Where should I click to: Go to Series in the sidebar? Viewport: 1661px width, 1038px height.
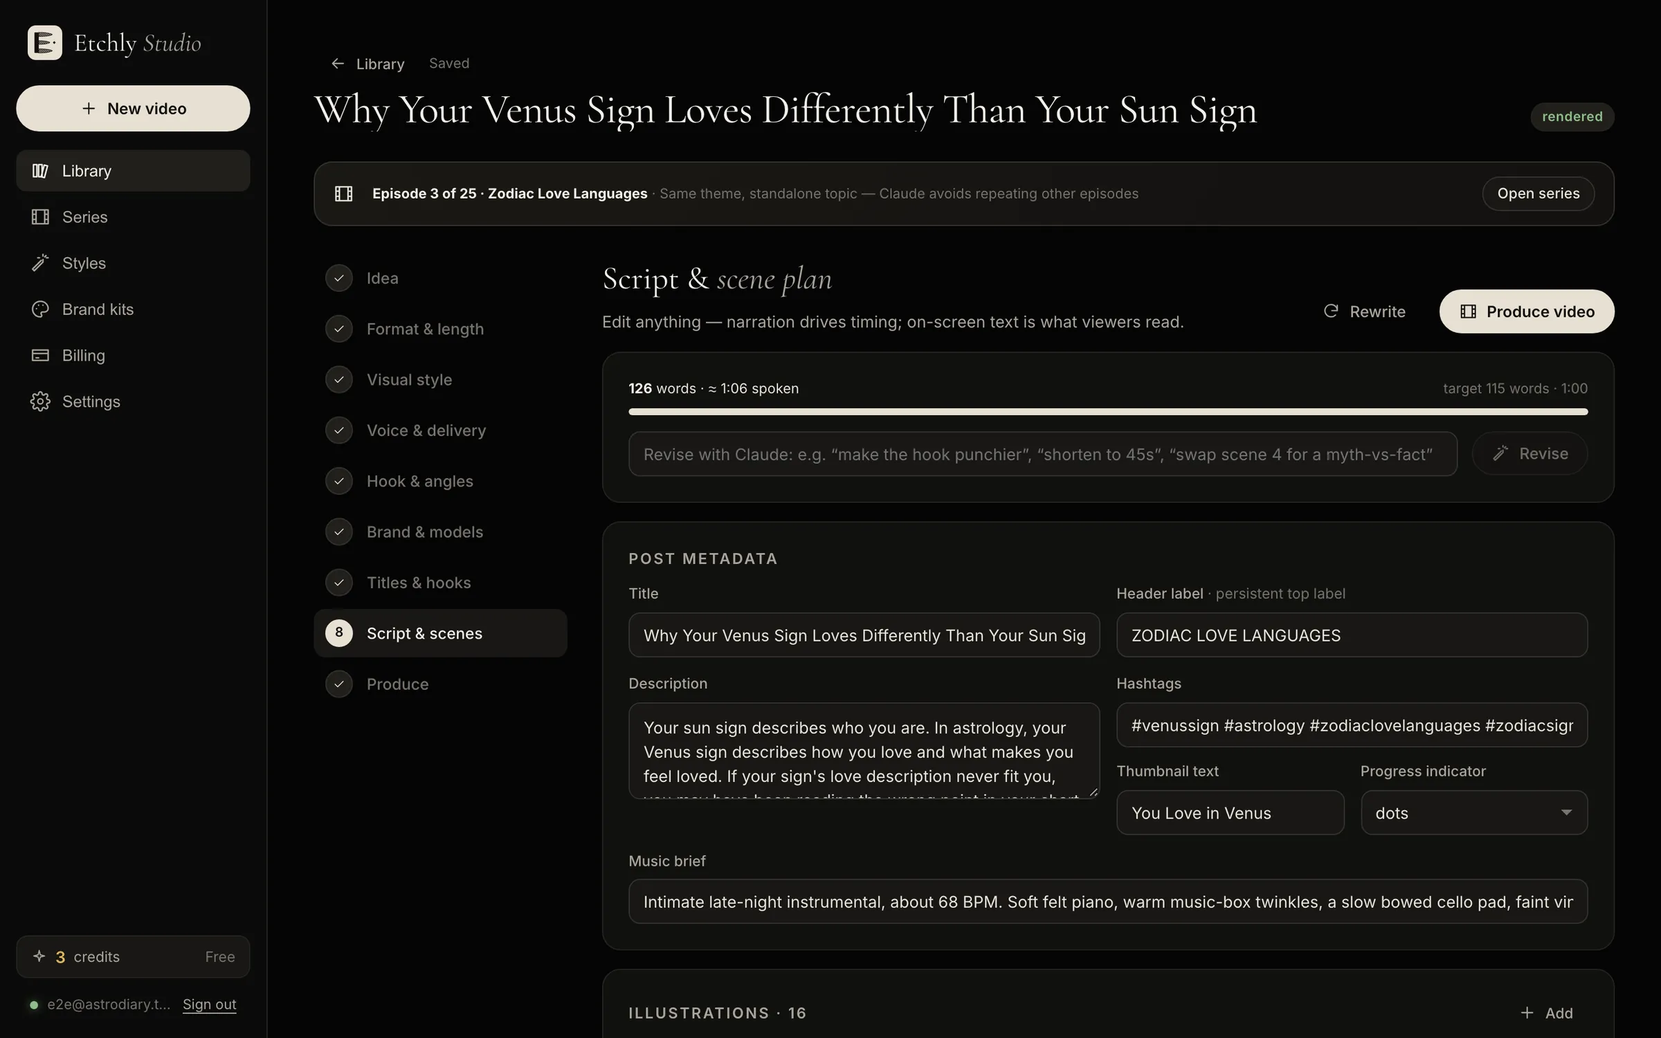[133, 217]
